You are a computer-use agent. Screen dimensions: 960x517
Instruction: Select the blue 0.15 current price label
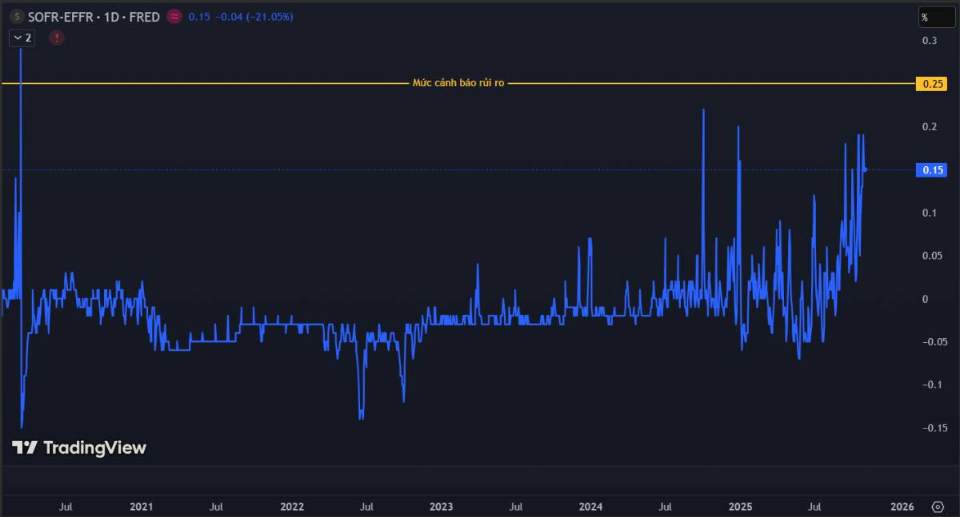pyautogui.click(x=933, y=170)
